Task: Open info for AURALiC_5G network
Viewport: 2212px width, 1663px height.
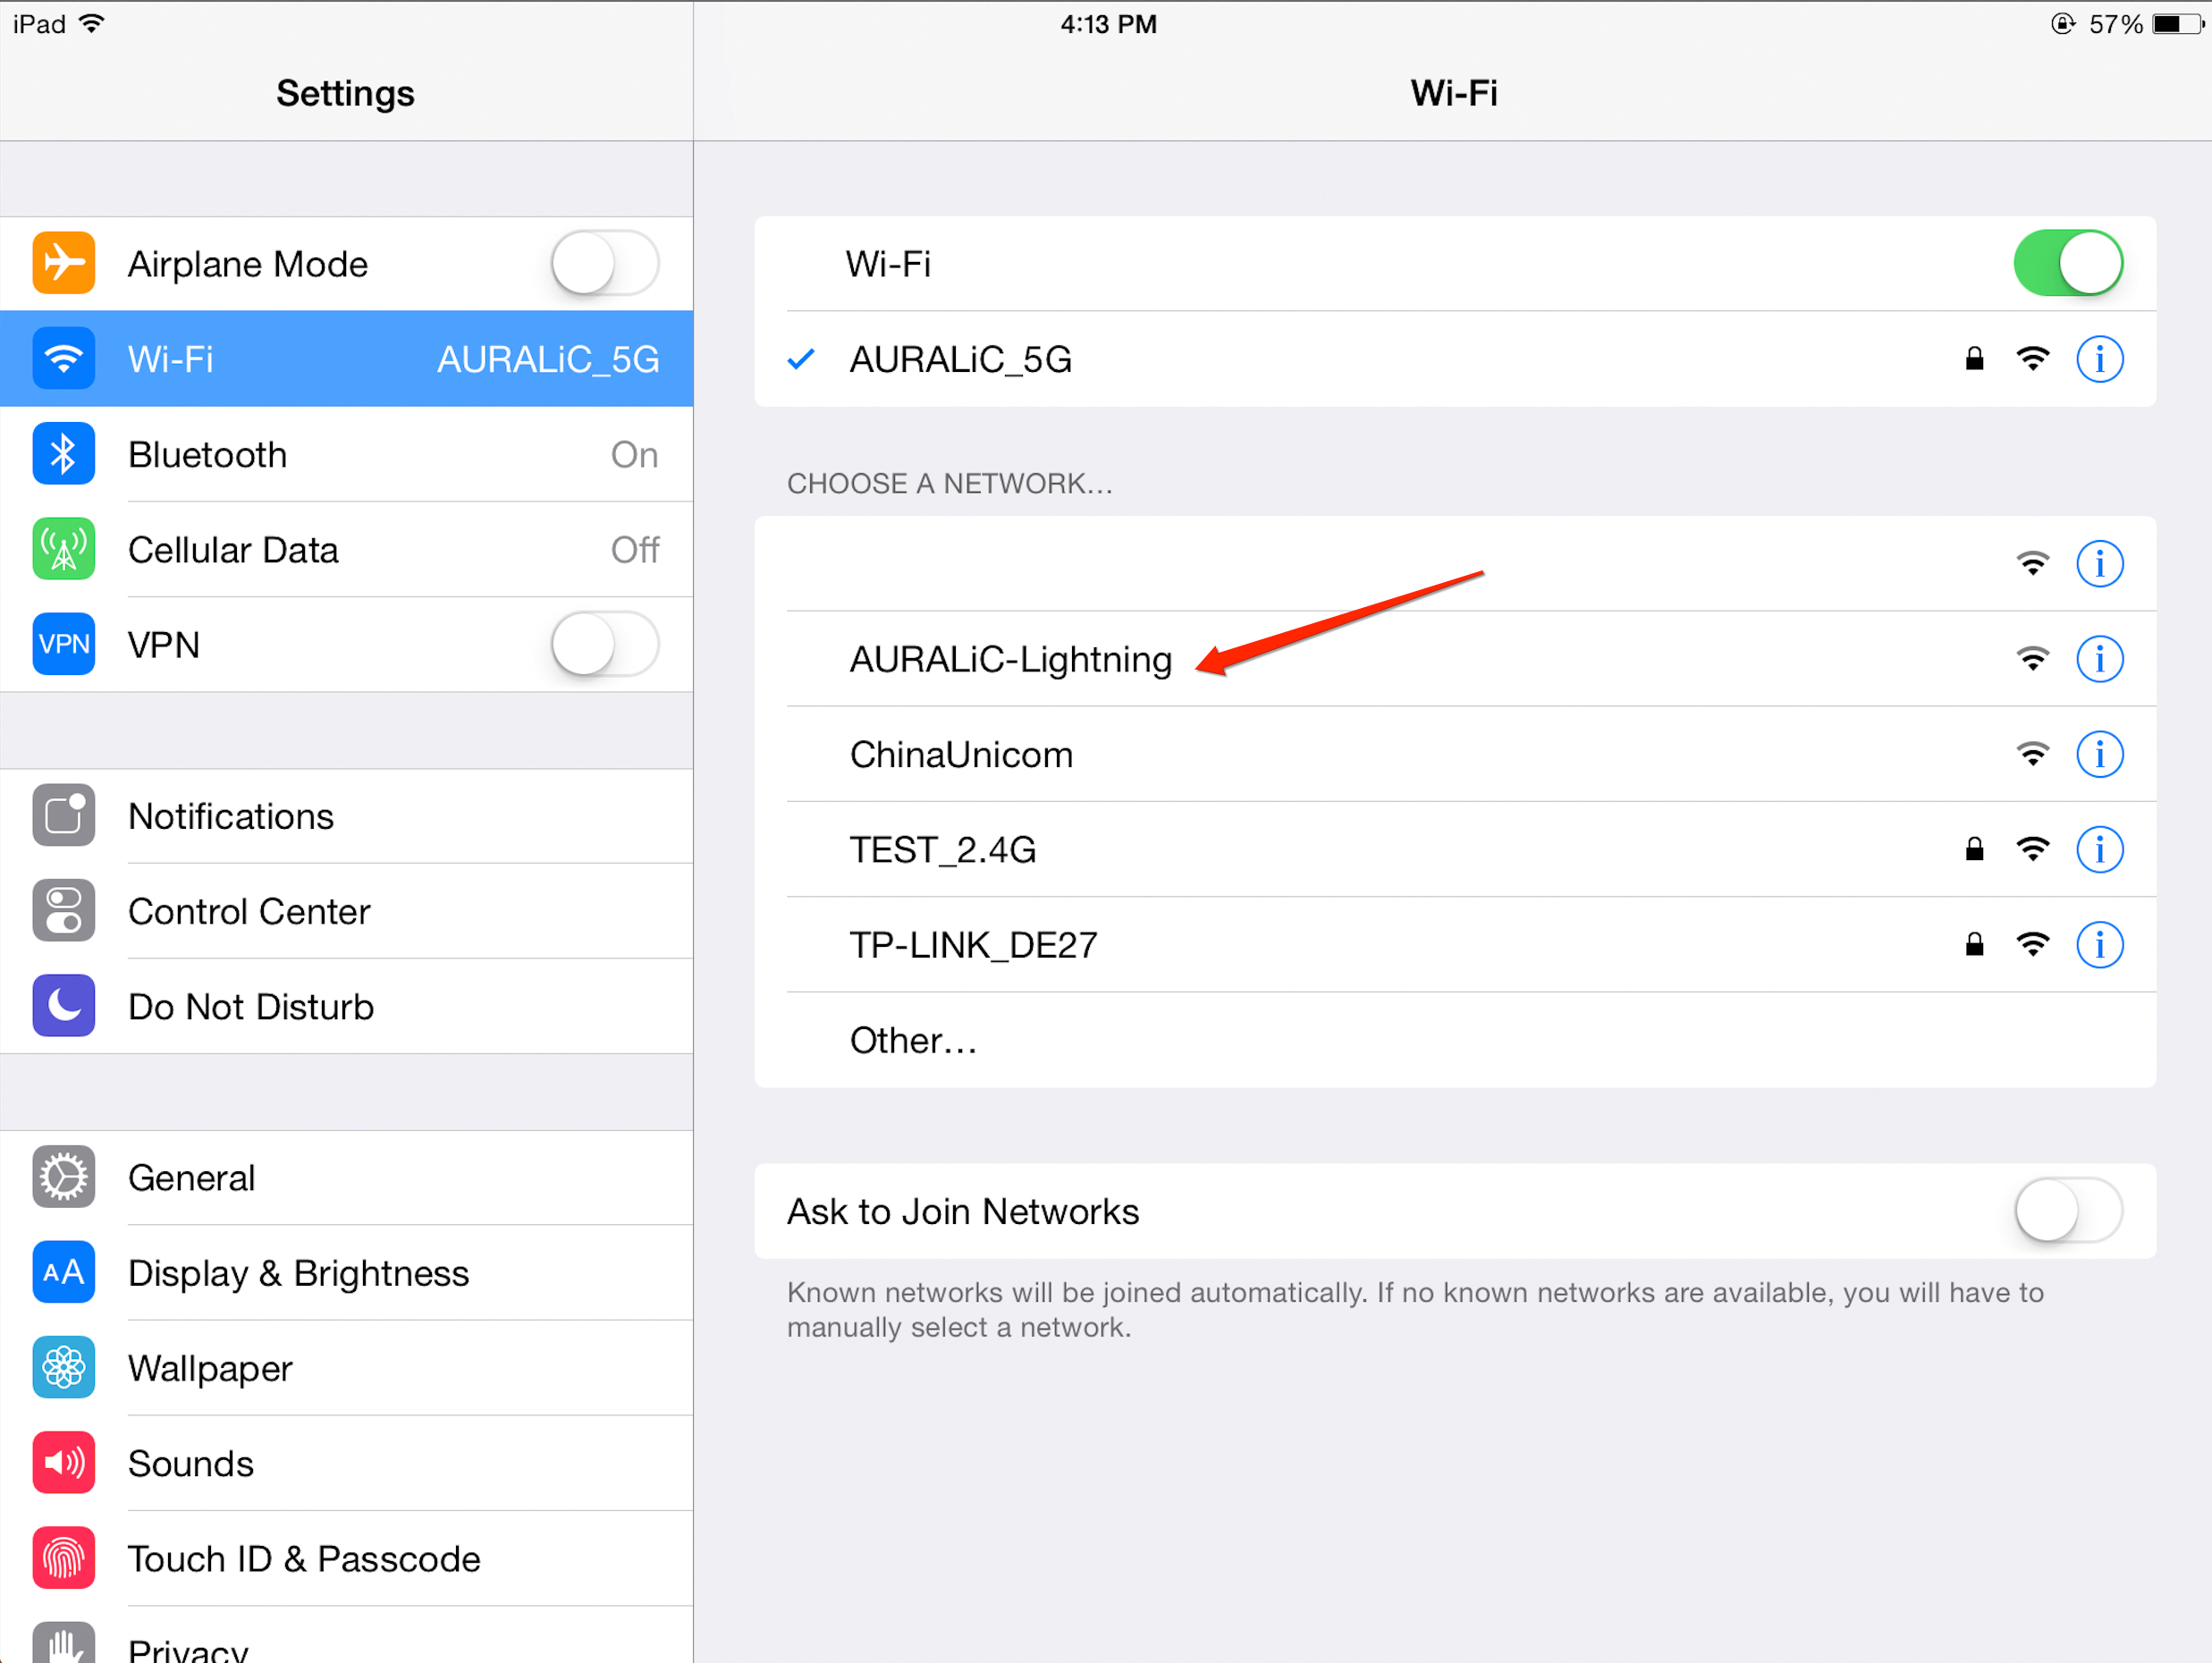Action: (2099, 359)
